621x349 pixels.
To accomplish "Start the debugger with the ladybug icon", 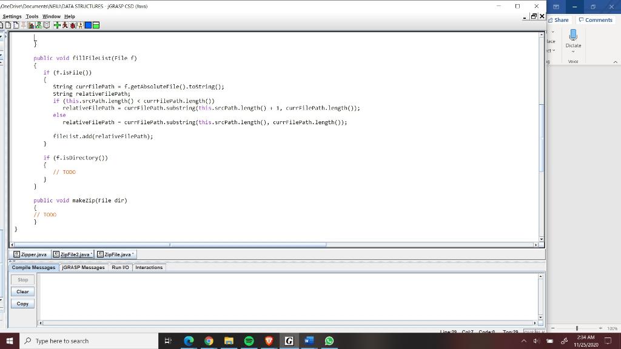I will [x=73, y=25].
